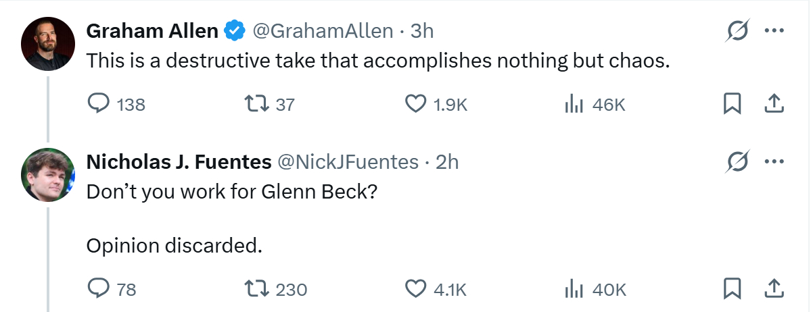
Task: Repost Nicholas J. Fuentes' tweet
Action: [x=256, y=289]
